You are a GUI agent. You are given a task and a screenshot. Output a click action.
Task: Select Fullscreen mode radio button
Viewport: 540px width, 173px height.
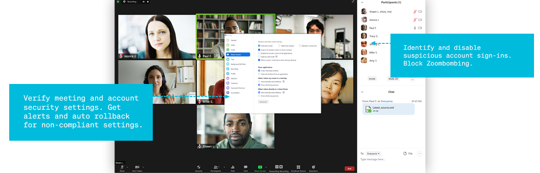point(259,46)
